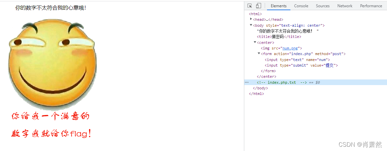This screenshot has width=387, height=151.
Task: Open the Elements tab
Action: click(279, 6)
